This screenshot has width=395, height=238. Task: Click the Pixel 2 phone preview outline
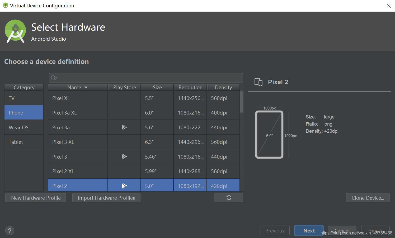269,135
